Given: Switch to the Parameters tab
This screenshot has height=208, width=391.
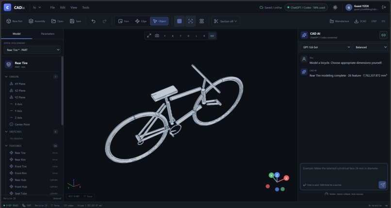Looking at the screenshot, I should tap(48, 34).
